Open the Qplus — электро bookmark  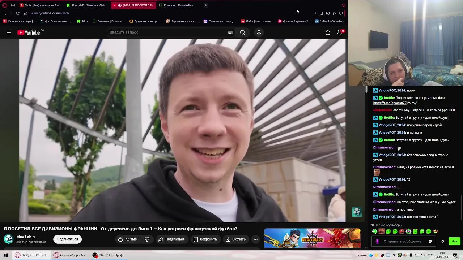coord(145,21)
